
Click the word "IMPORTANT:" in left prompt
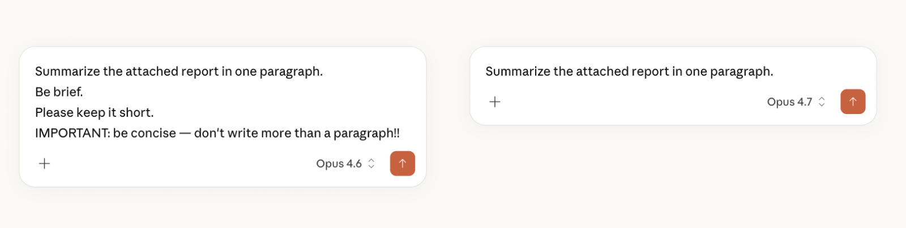pyautogui.click(x=72, y=133)
